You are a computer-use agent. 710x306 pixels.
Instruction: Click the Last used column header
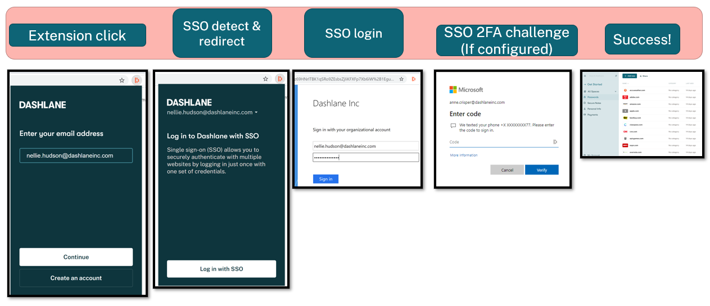pyautogui.click(x=690, y=83)
